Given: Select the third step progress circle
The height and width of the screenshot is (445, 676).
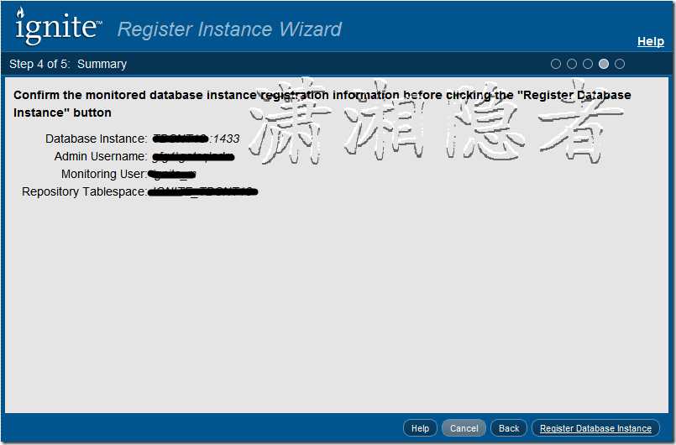Looking at the screenshot, I should click(x=588, y=64).
